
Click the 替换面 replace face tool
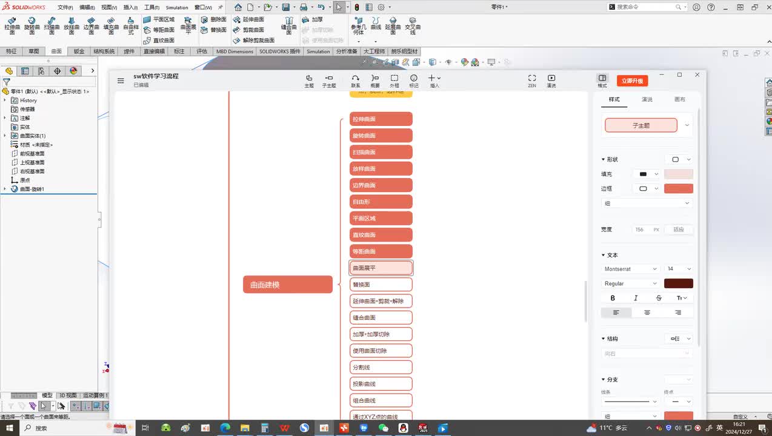point(213,30)
